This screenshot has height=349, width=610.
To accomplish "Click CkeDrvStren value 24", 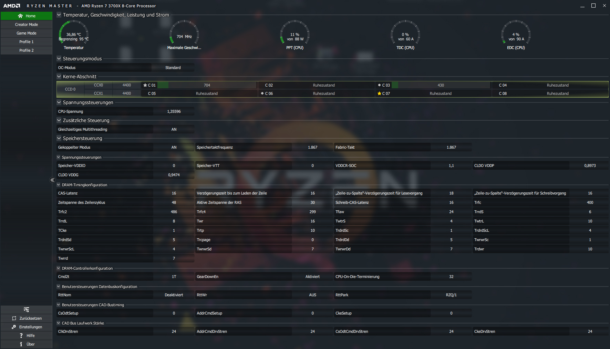I will [590, 331].
